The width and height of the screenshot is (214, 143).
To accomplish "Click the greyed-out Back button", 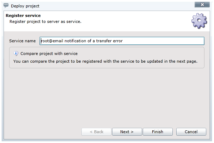I will (x=97, y=132).
